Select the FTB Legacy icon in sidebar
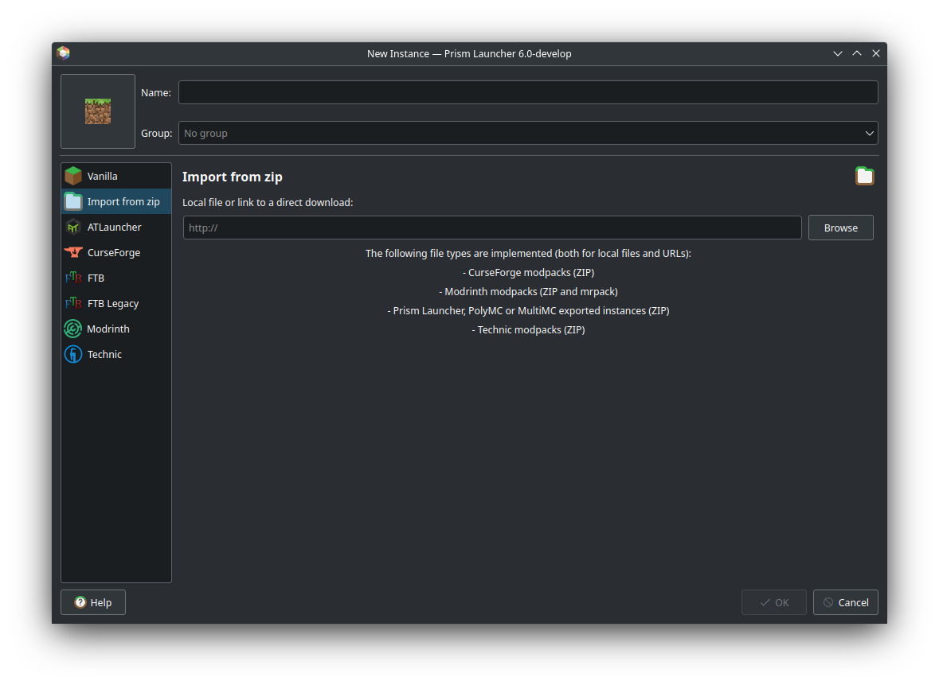939x685 pixels. point(73,303)
